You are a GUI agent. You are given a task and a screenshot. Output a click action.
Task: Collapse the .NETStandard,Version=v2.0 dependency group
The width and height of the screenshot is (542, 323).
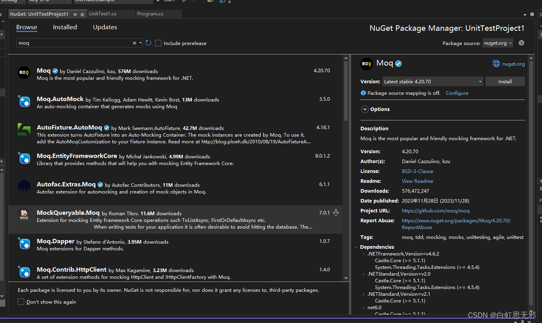click(364, 274)
